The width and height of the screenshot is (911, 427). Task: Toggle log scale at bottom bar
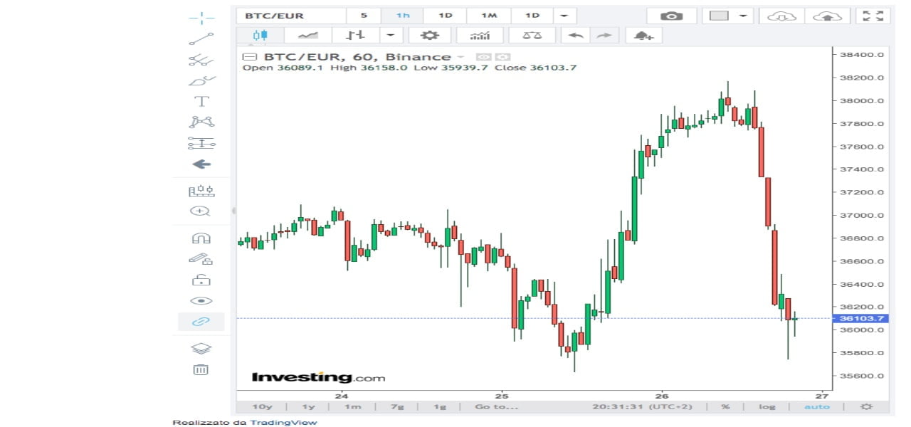[766, 406]
